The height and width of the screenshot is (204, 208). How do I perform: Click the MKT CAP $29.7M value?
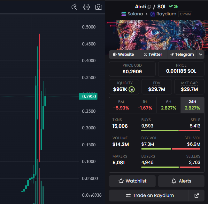tap(189, 89)
